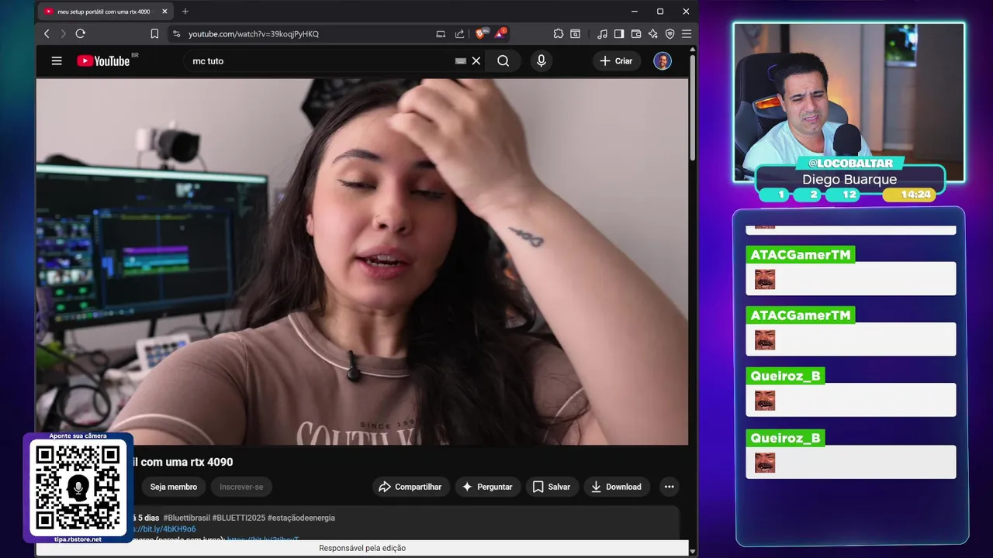
Task: Open the browser hamburger main menu
Action: coord(687,34)
